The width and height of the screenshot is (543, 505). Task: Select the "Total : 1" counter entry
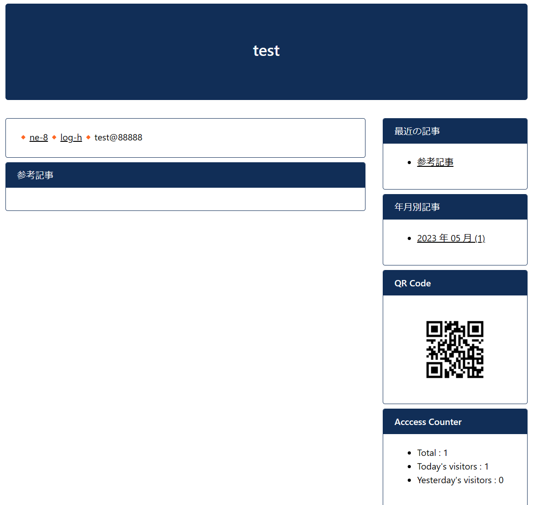pyautogui.click(x=432, y=453)
